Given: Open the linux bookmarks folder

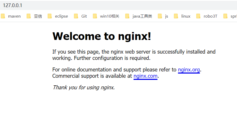Looking at the screenshot, I should [x=182, y=16].
